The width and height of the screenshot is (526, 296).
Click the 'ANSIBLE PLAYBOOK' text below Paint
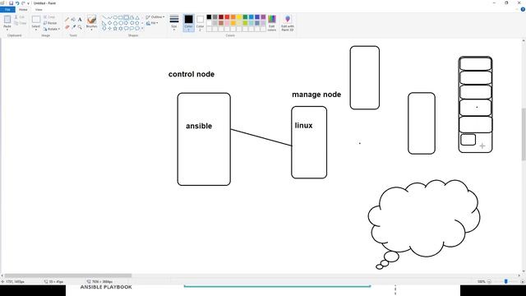click(106, 287)
